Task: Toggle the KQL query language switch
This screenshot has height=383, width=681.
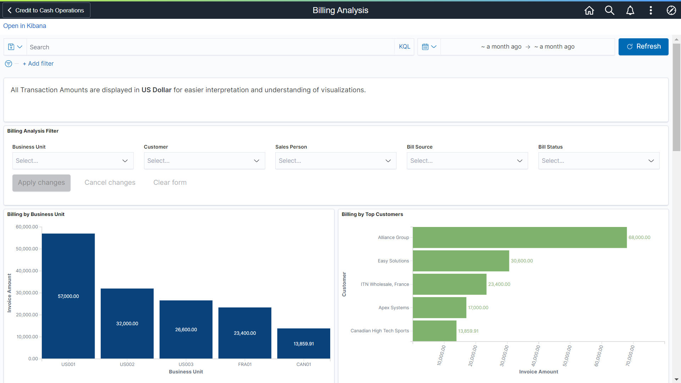Action: pos(404,46)
